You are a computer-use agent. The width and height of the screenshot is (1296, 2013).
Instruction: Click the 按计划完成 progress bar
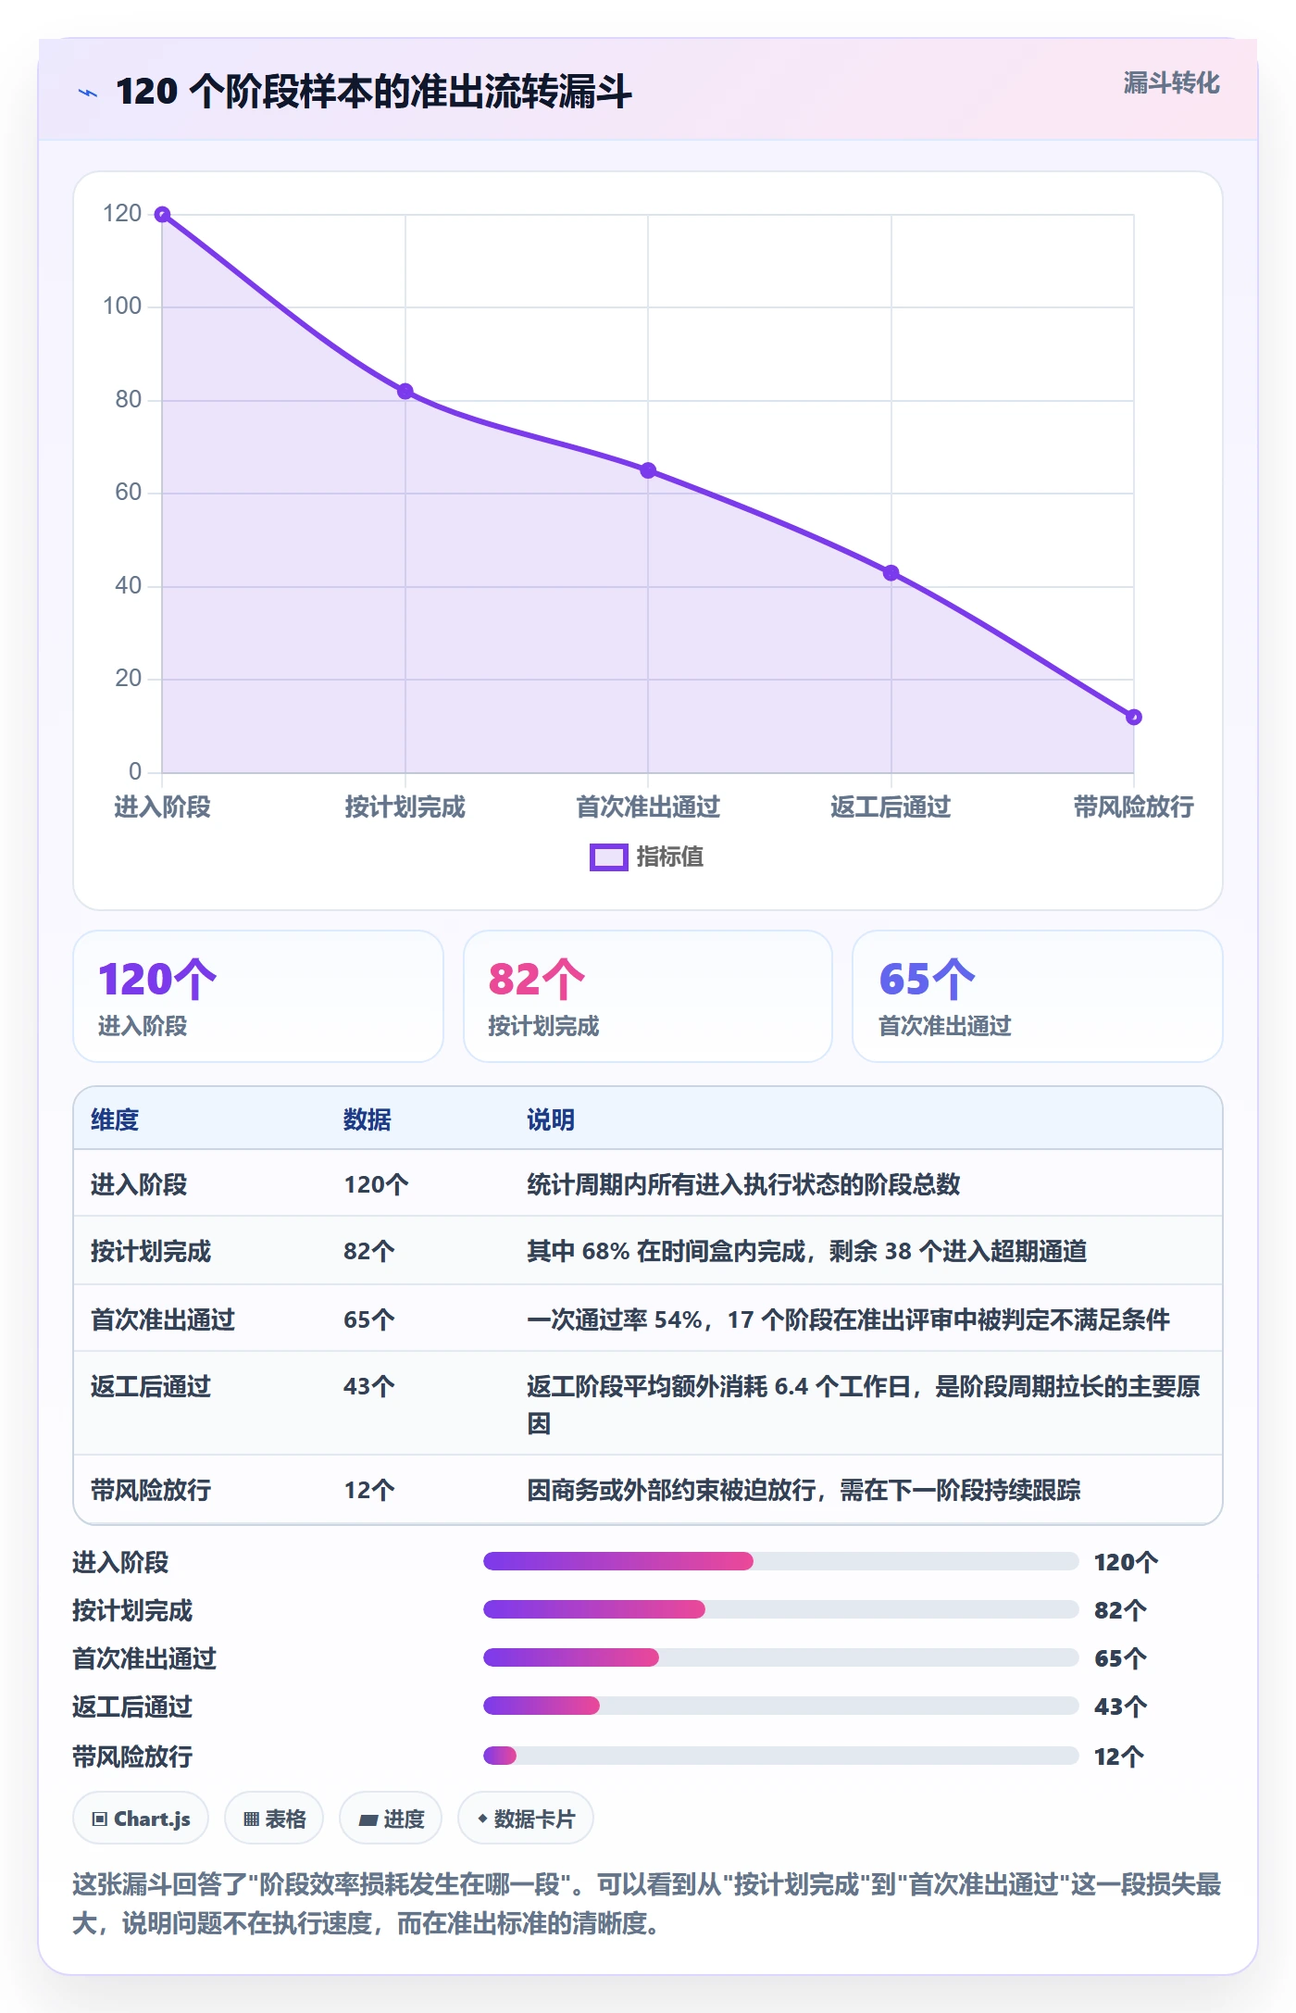tap(780, 1609)
